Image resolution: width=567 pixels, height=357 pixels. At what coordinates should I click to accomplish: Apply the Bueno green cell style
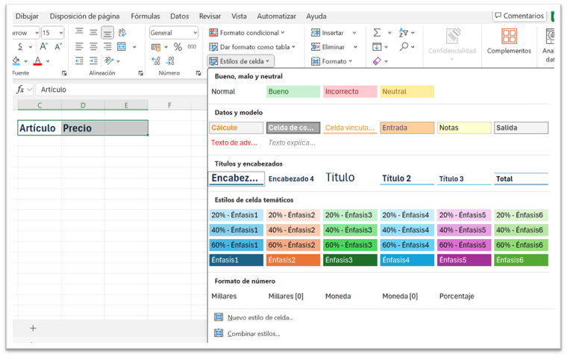coord(292,92)
